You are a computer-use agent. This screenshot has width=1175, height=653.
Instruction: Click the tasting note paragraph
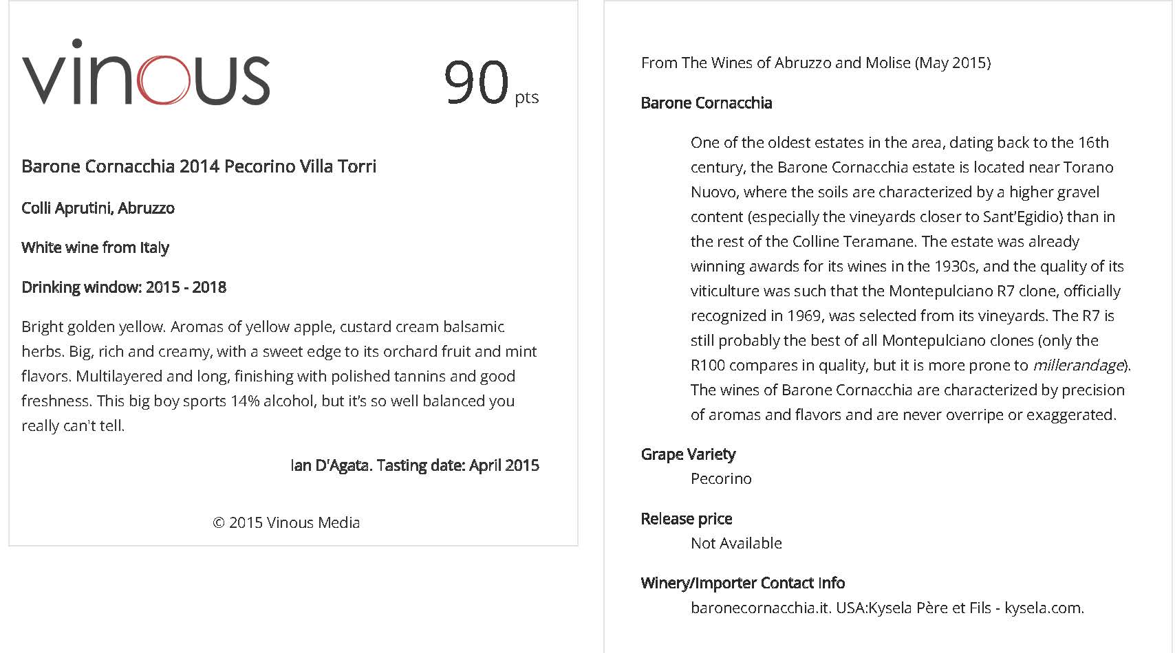[x=279, y=376]
